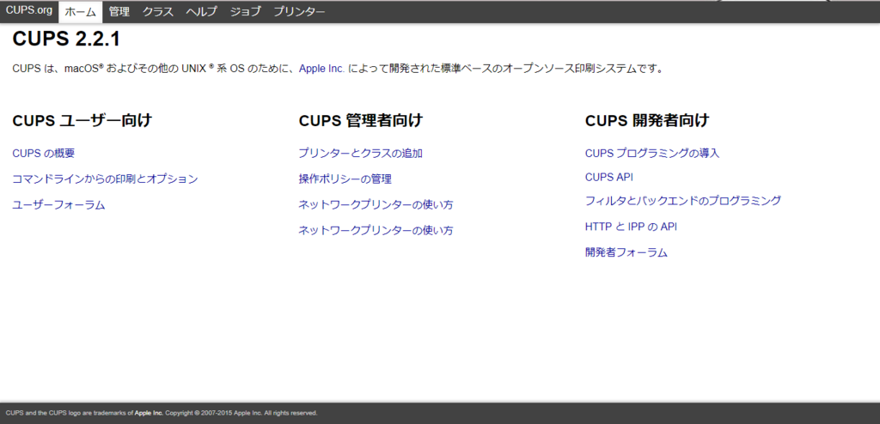
Task: Click the CUPS 開発者向け section heading
Action: pyautogui.click(x=647, y=120)
